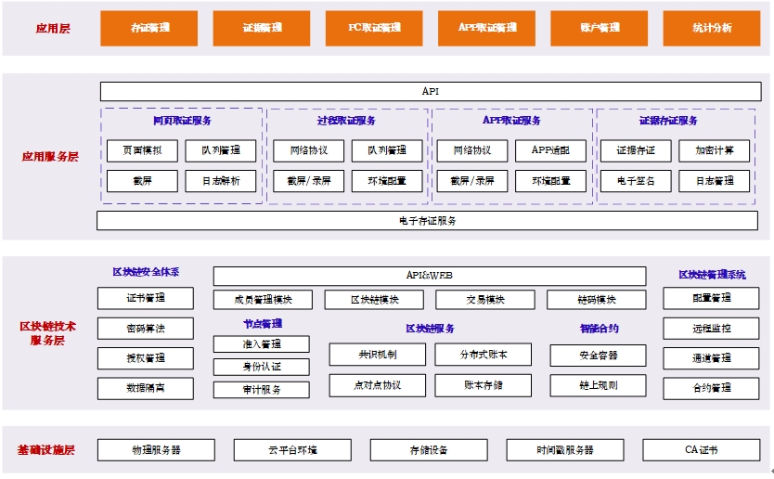The width and height of the screenshot is (774, 479).
Task: Click the 账本存储 box
Action: tap(484, 385)
